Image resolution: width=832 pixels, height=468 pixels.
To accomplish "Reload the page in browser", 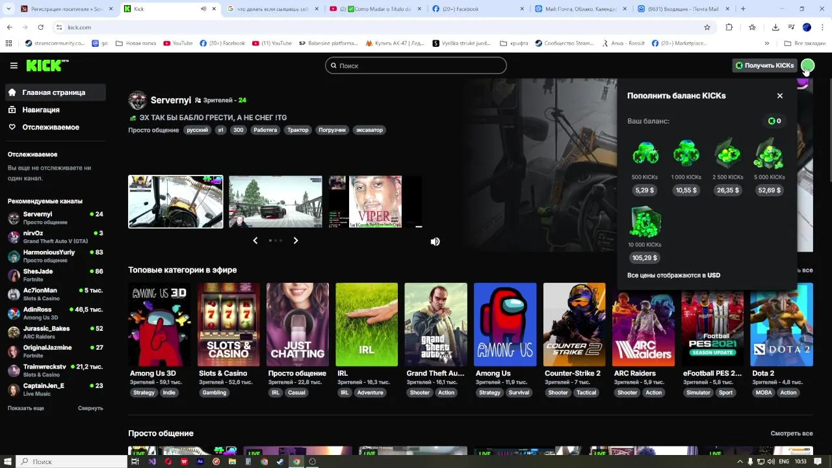I will 40,27.
